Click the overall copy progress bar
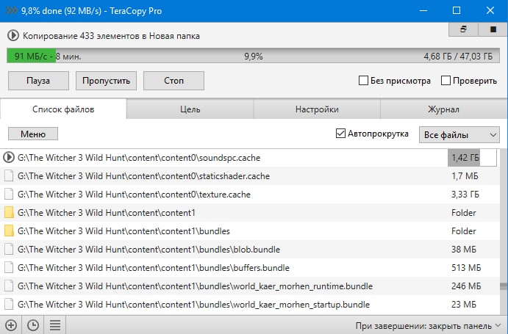The image size is (508, 334). (x=253, y=56)
